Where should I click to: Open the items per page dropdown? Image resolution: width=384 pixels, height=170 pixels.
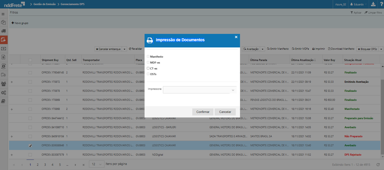pos(96,164)
